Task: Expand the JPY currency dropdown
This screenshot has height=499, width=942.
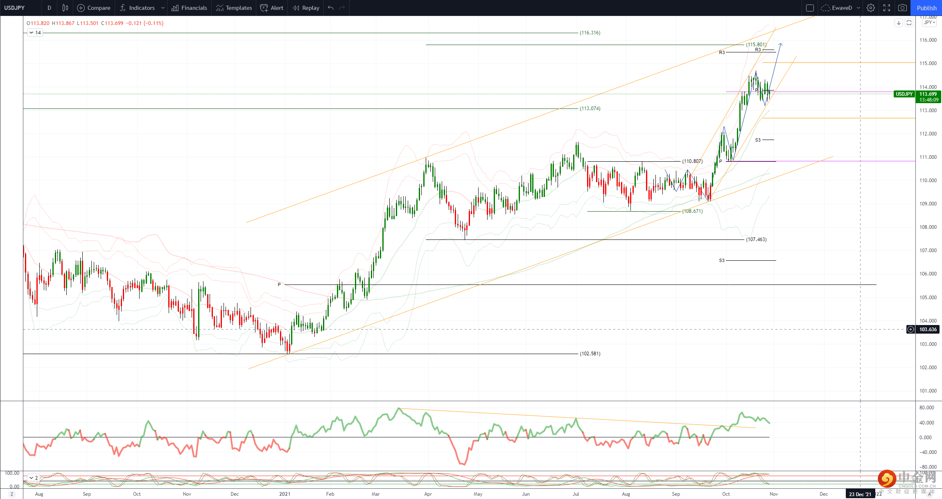Action: click(x=929, y=23)
